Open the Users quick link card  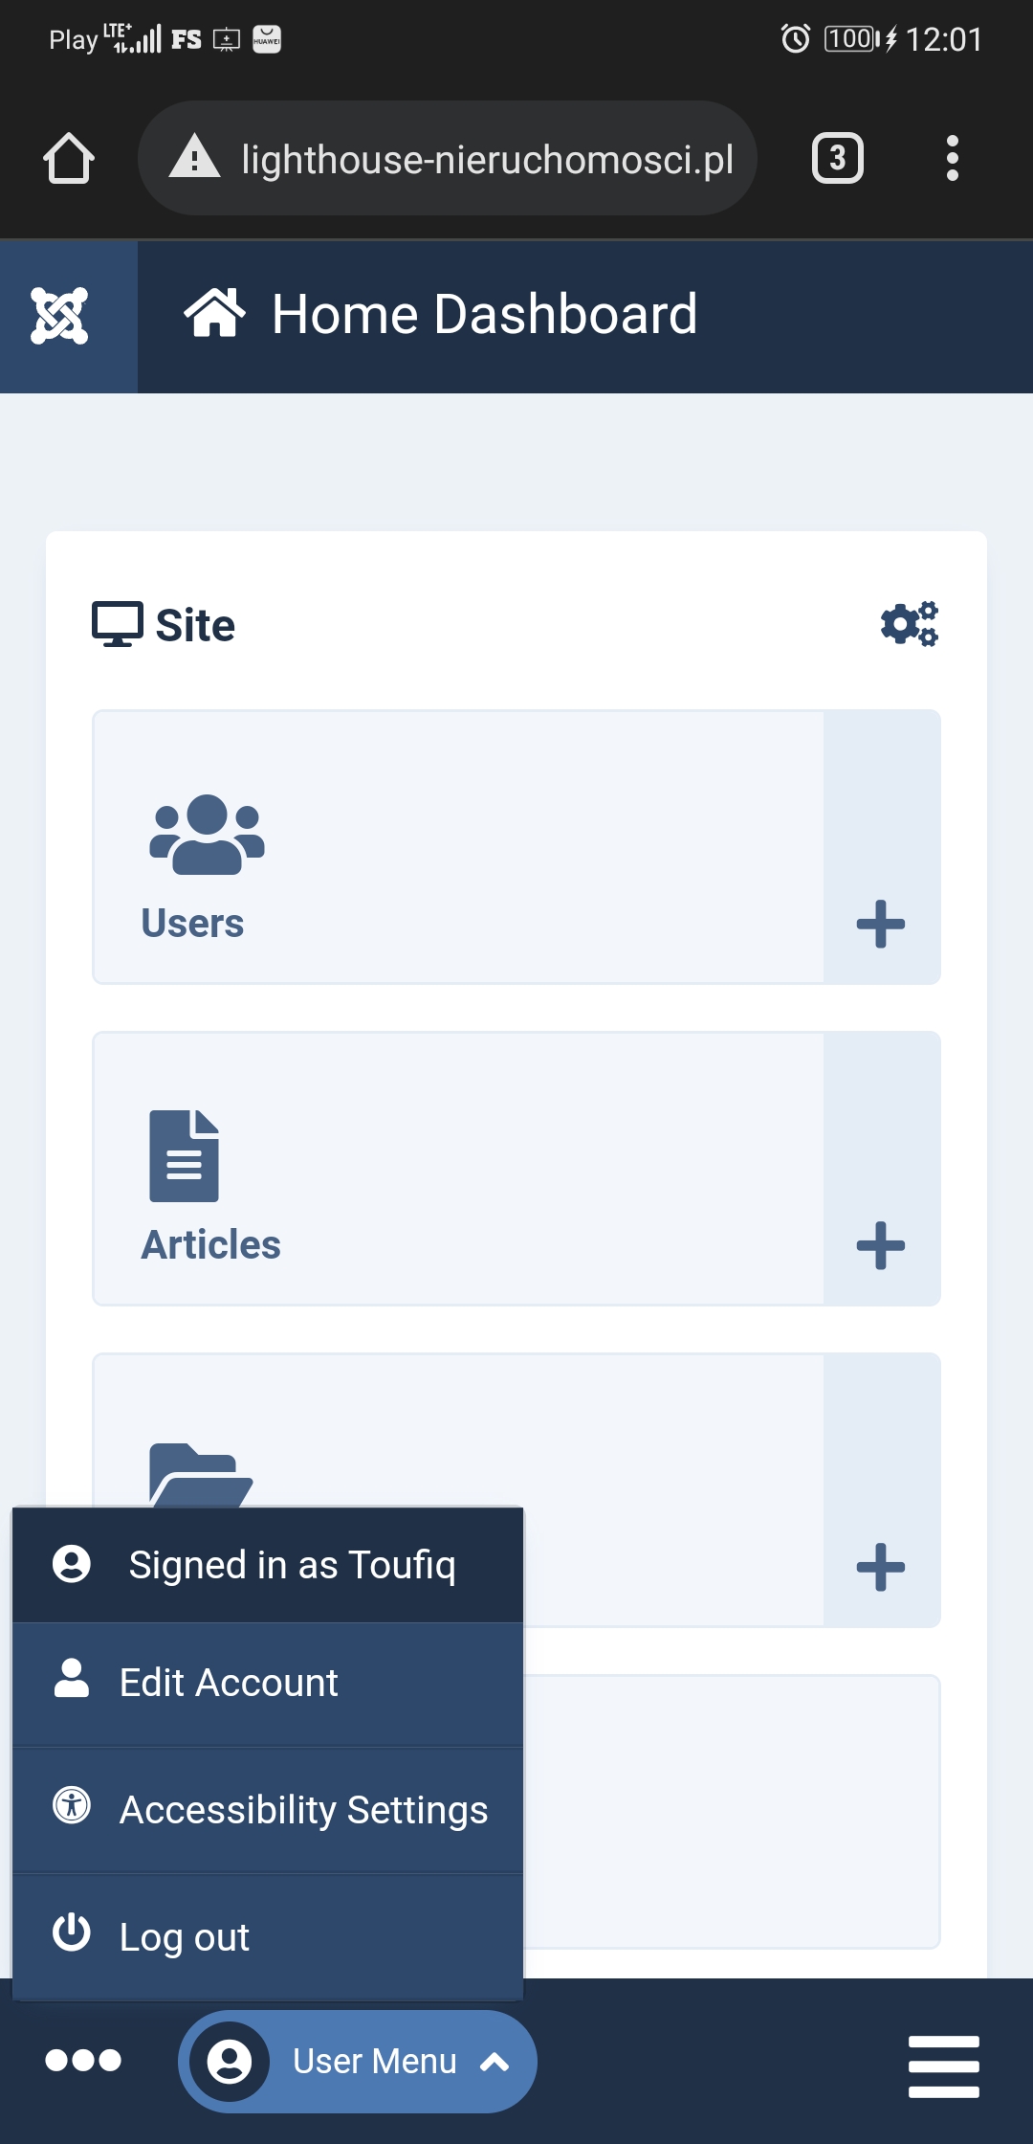[x=457, y=847]
